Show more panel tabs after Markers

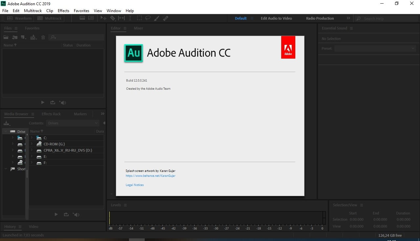103,114
